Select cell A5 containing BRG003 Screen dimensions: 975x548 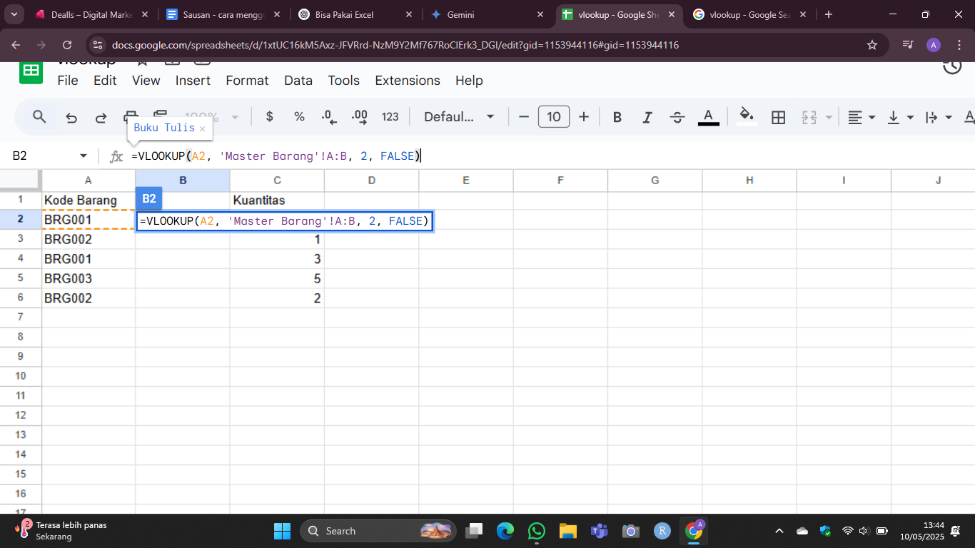click(x=89, y=278)
